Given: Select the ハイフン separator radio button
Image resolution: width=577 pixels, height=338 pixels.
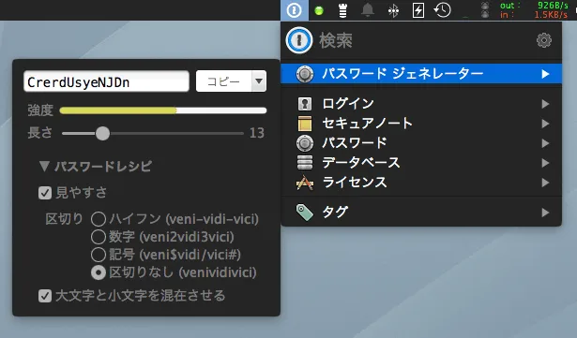Looking at the screenshot, I should point(99,219).
